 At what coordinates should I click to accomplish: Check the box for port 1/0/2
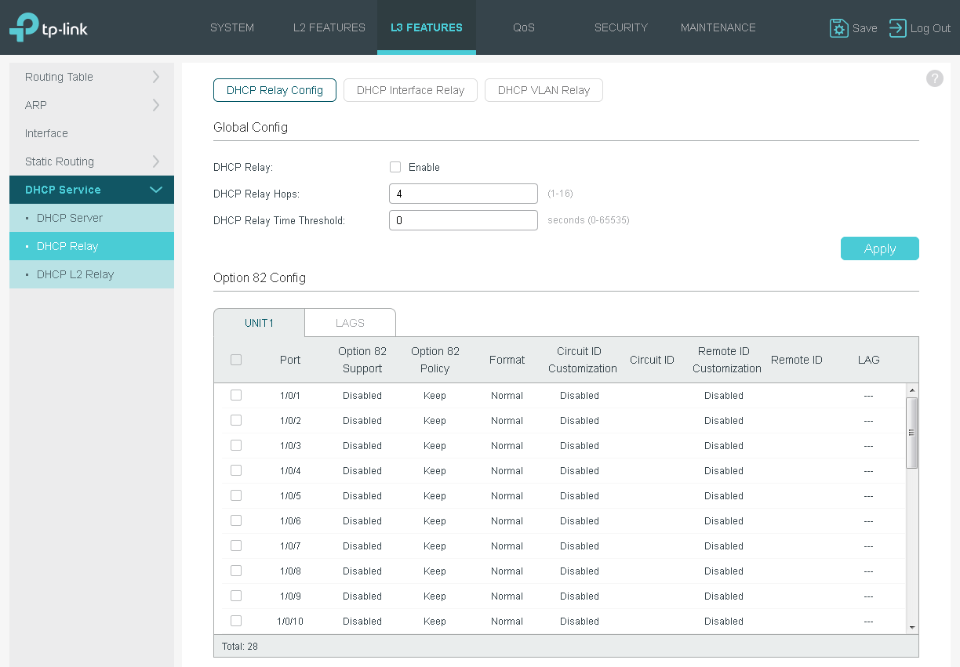tap(236, 420)
